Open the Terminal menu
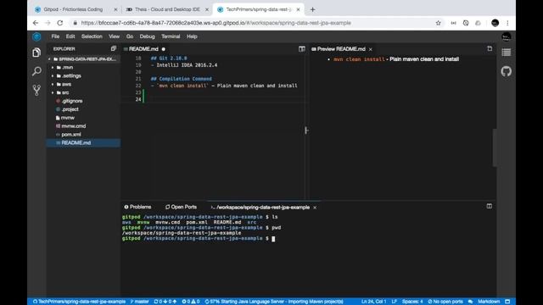543x305 pixels. [x=171, y=36]
